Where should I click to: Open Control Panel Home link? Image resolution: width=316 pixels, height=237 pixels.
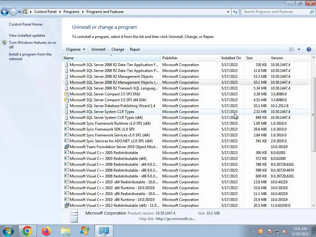click(x=26, y=24)
